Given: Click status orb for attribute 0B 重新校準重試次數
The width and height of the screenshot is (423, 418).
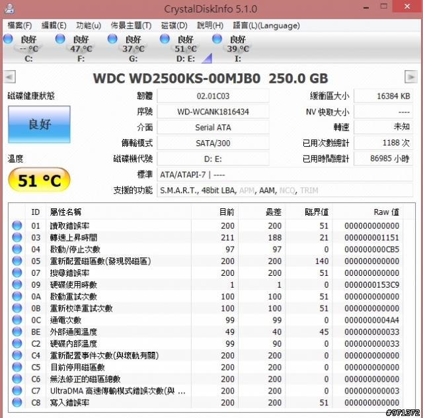Looking at the screenshot, I should coord(17,308).
